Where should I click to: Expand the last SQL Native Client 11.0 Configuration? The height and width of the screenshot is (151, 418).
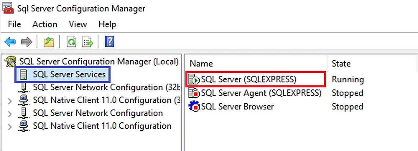click(x=10, y=127)
